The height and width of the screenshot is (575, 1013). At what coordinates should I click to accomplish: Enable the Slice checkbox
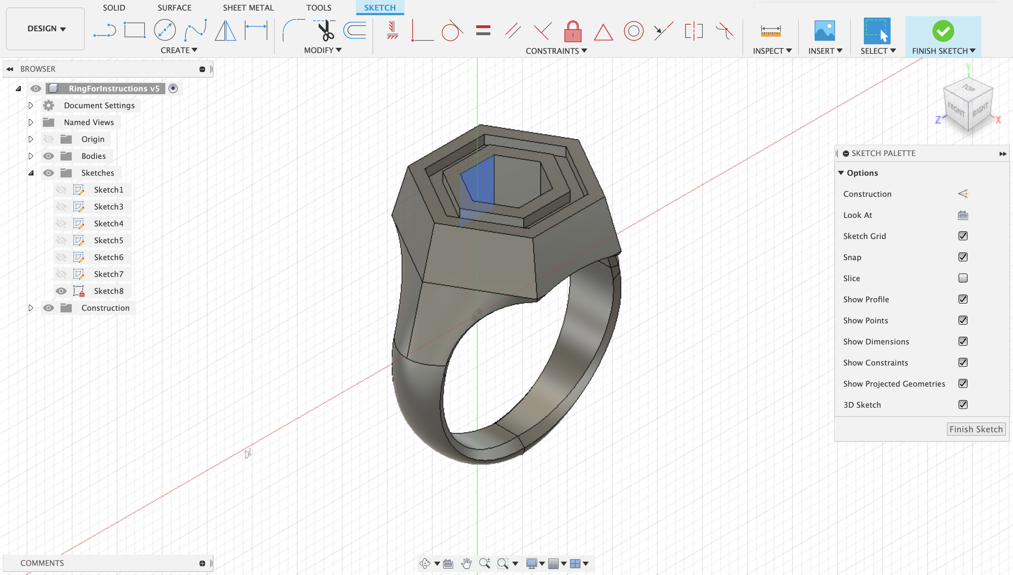963,278
